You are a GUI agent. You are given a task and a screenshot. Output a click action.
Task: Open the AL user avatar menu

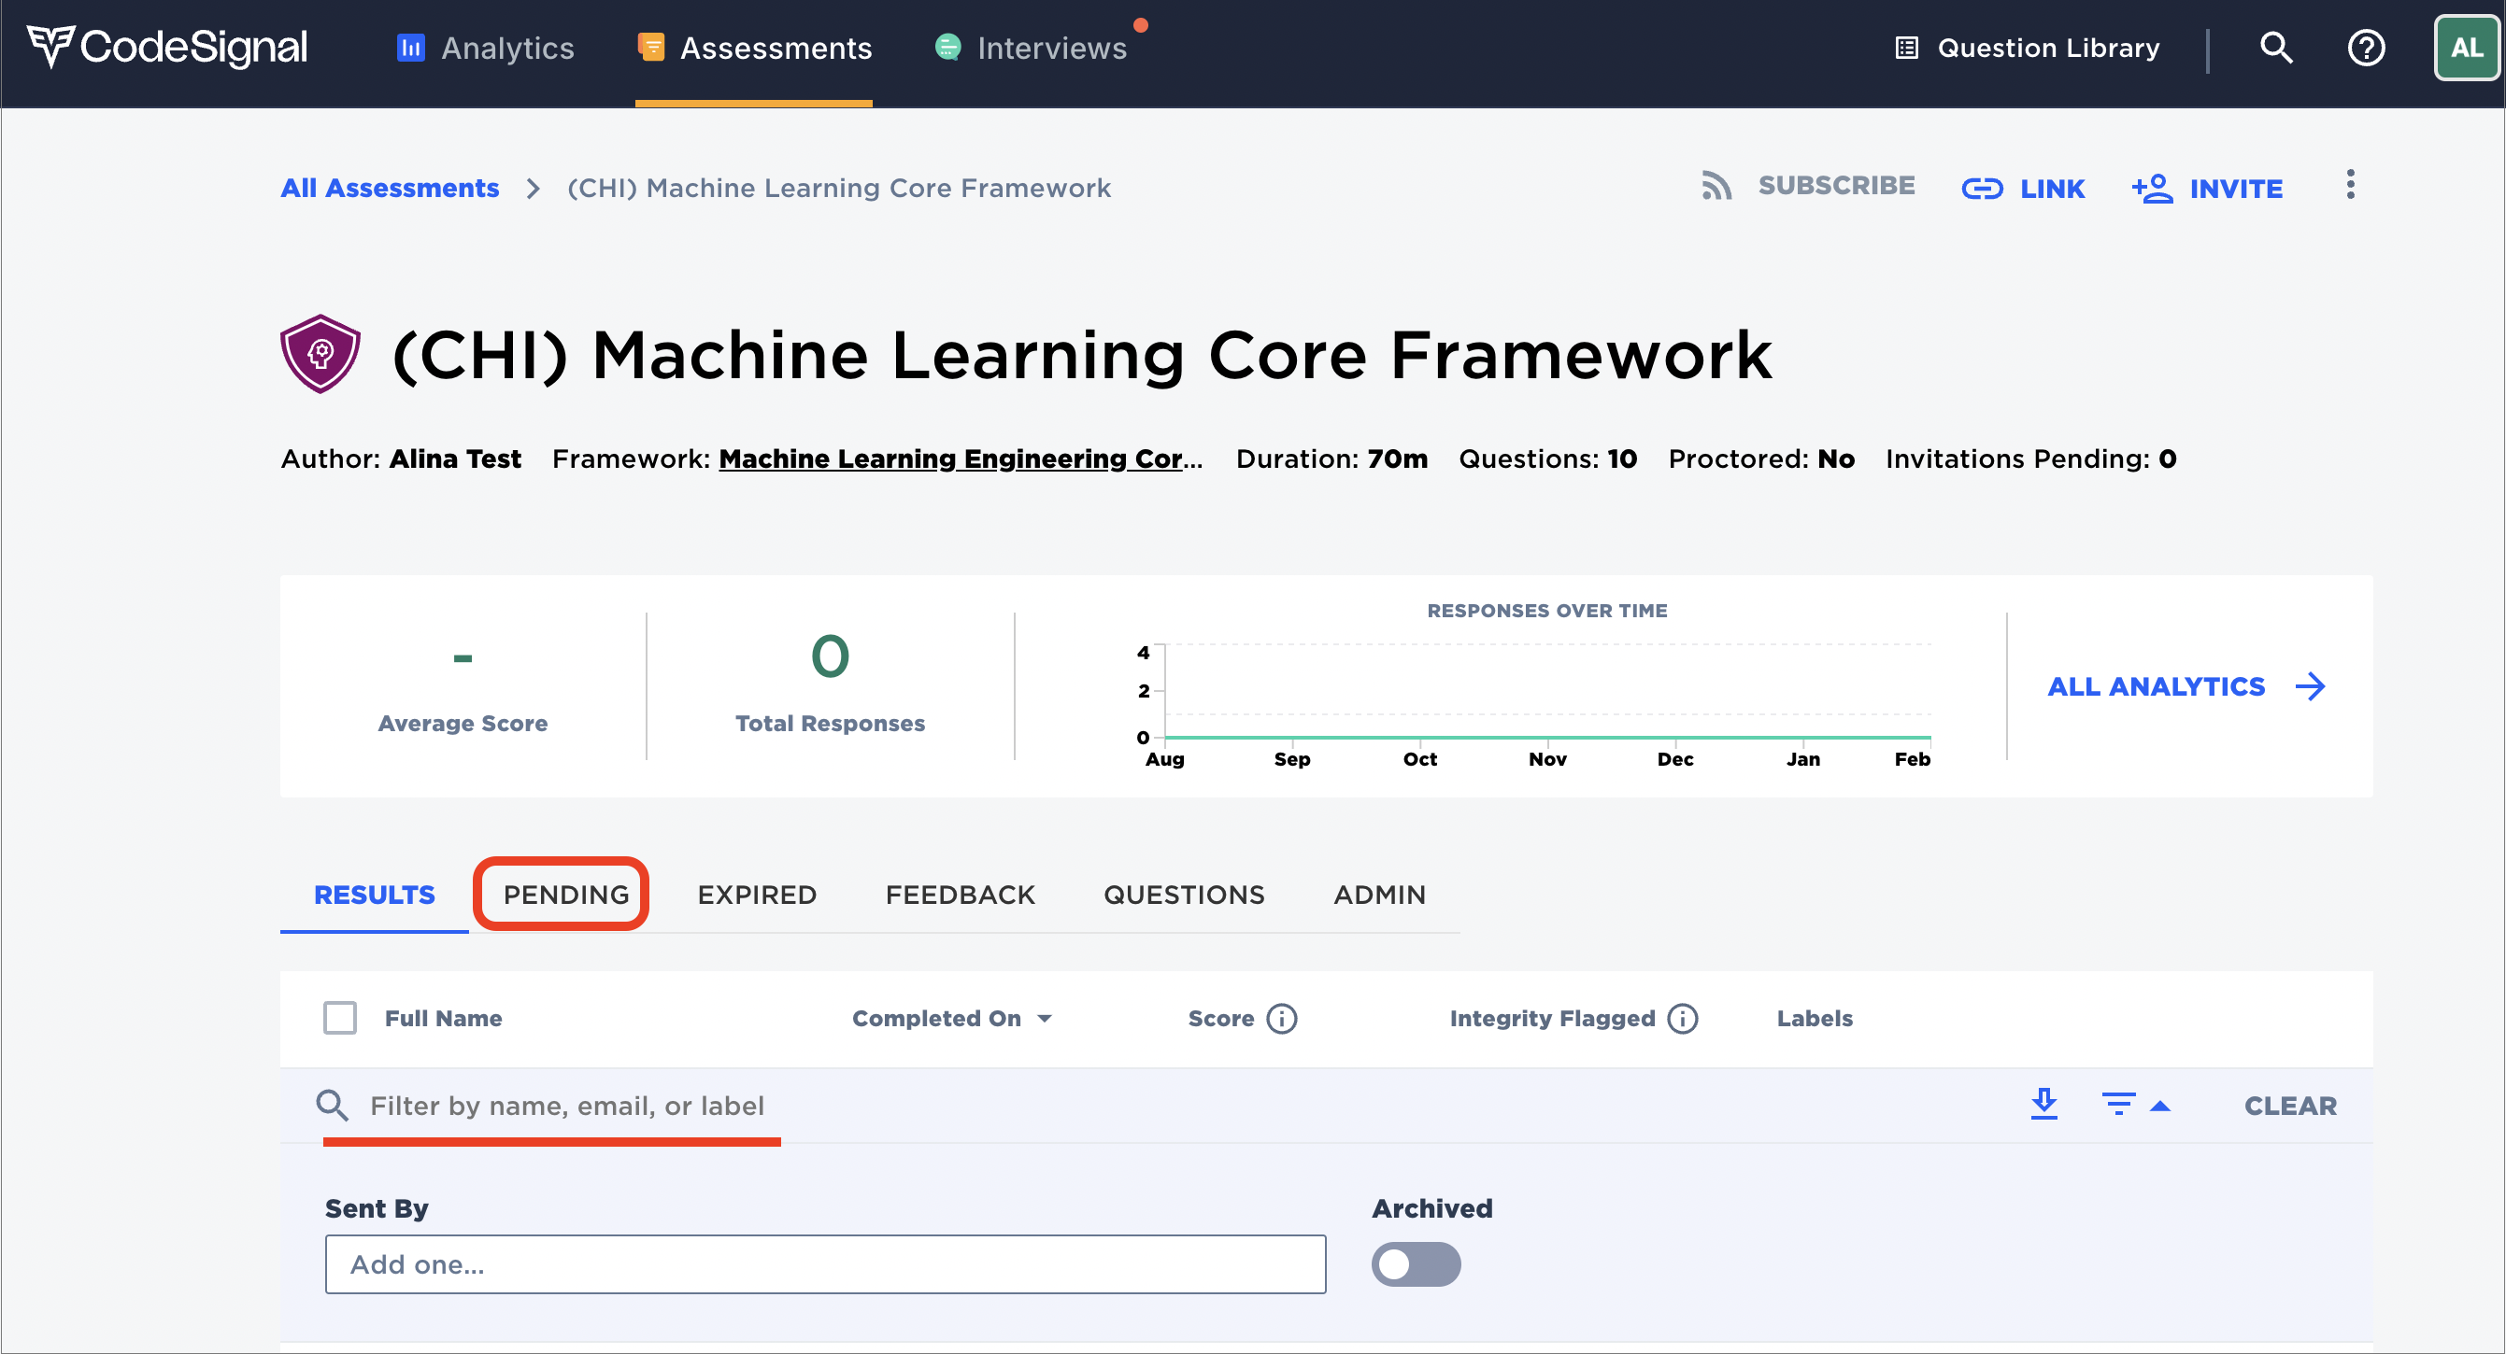tap(2466, 48)
